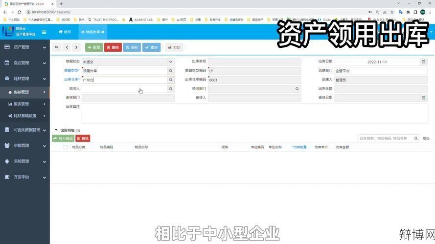
Task: Expand 开发平台 in the sidebar
Action: pos(25,177)
